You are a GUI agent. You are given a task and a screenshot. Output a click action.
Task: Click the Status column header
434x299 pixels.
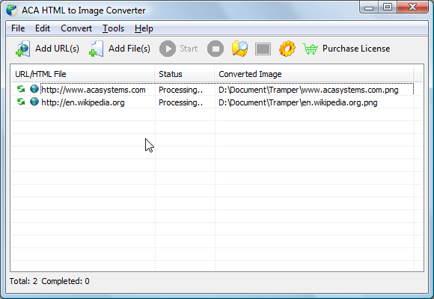pos(184,74)
